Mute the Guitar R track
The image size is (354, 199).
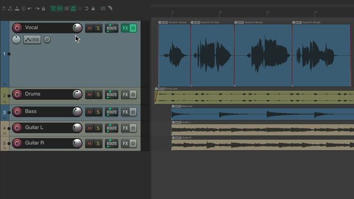pos(90,144)
